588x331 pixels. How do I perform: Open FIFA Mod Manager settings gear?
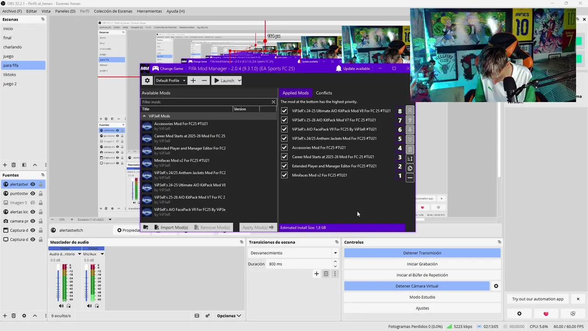pos(147,80)
